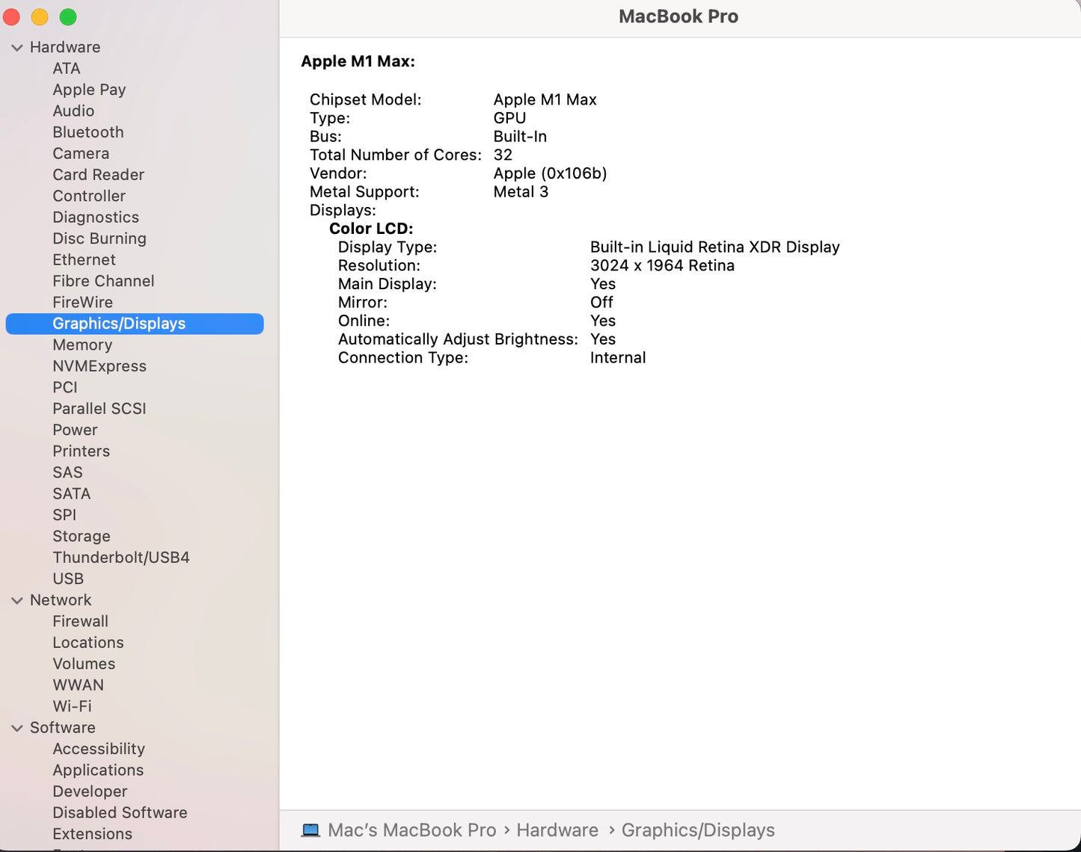Click the Color LCD: display heading

(371, 229)
